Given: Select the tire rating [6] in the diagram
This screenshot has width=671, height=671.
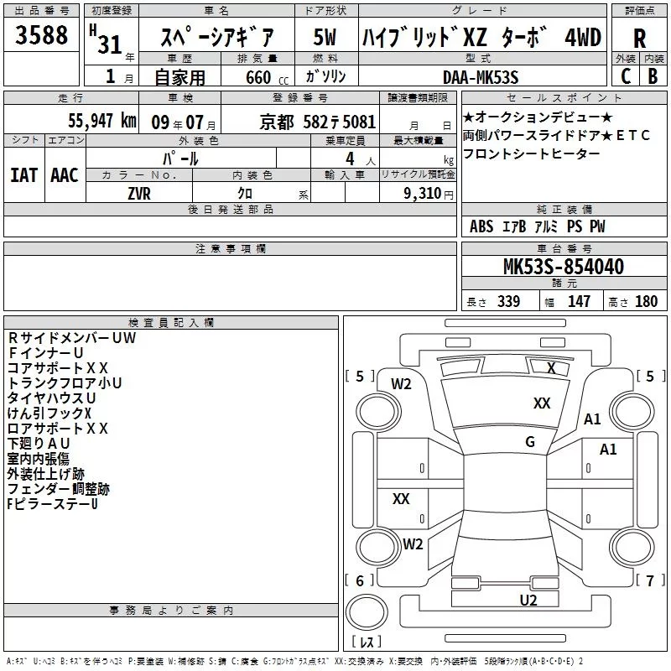Looking at the screenshot, I should [360, 580].
